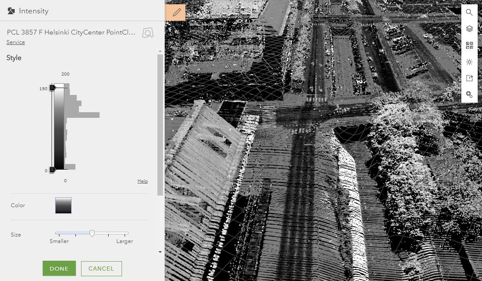
Task: Click the lower histogram handle at 0
Action: pos(53,170)
